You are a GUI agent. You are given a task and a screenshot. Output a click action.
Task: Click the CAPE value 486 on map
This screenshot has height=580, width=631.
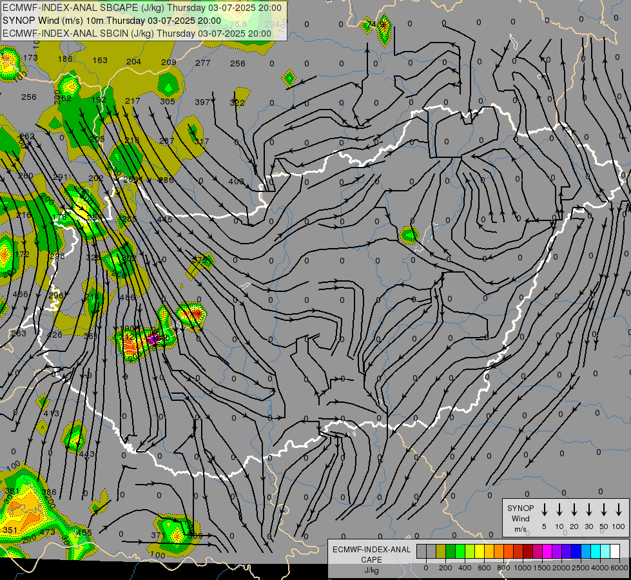(x=128, y=298)
